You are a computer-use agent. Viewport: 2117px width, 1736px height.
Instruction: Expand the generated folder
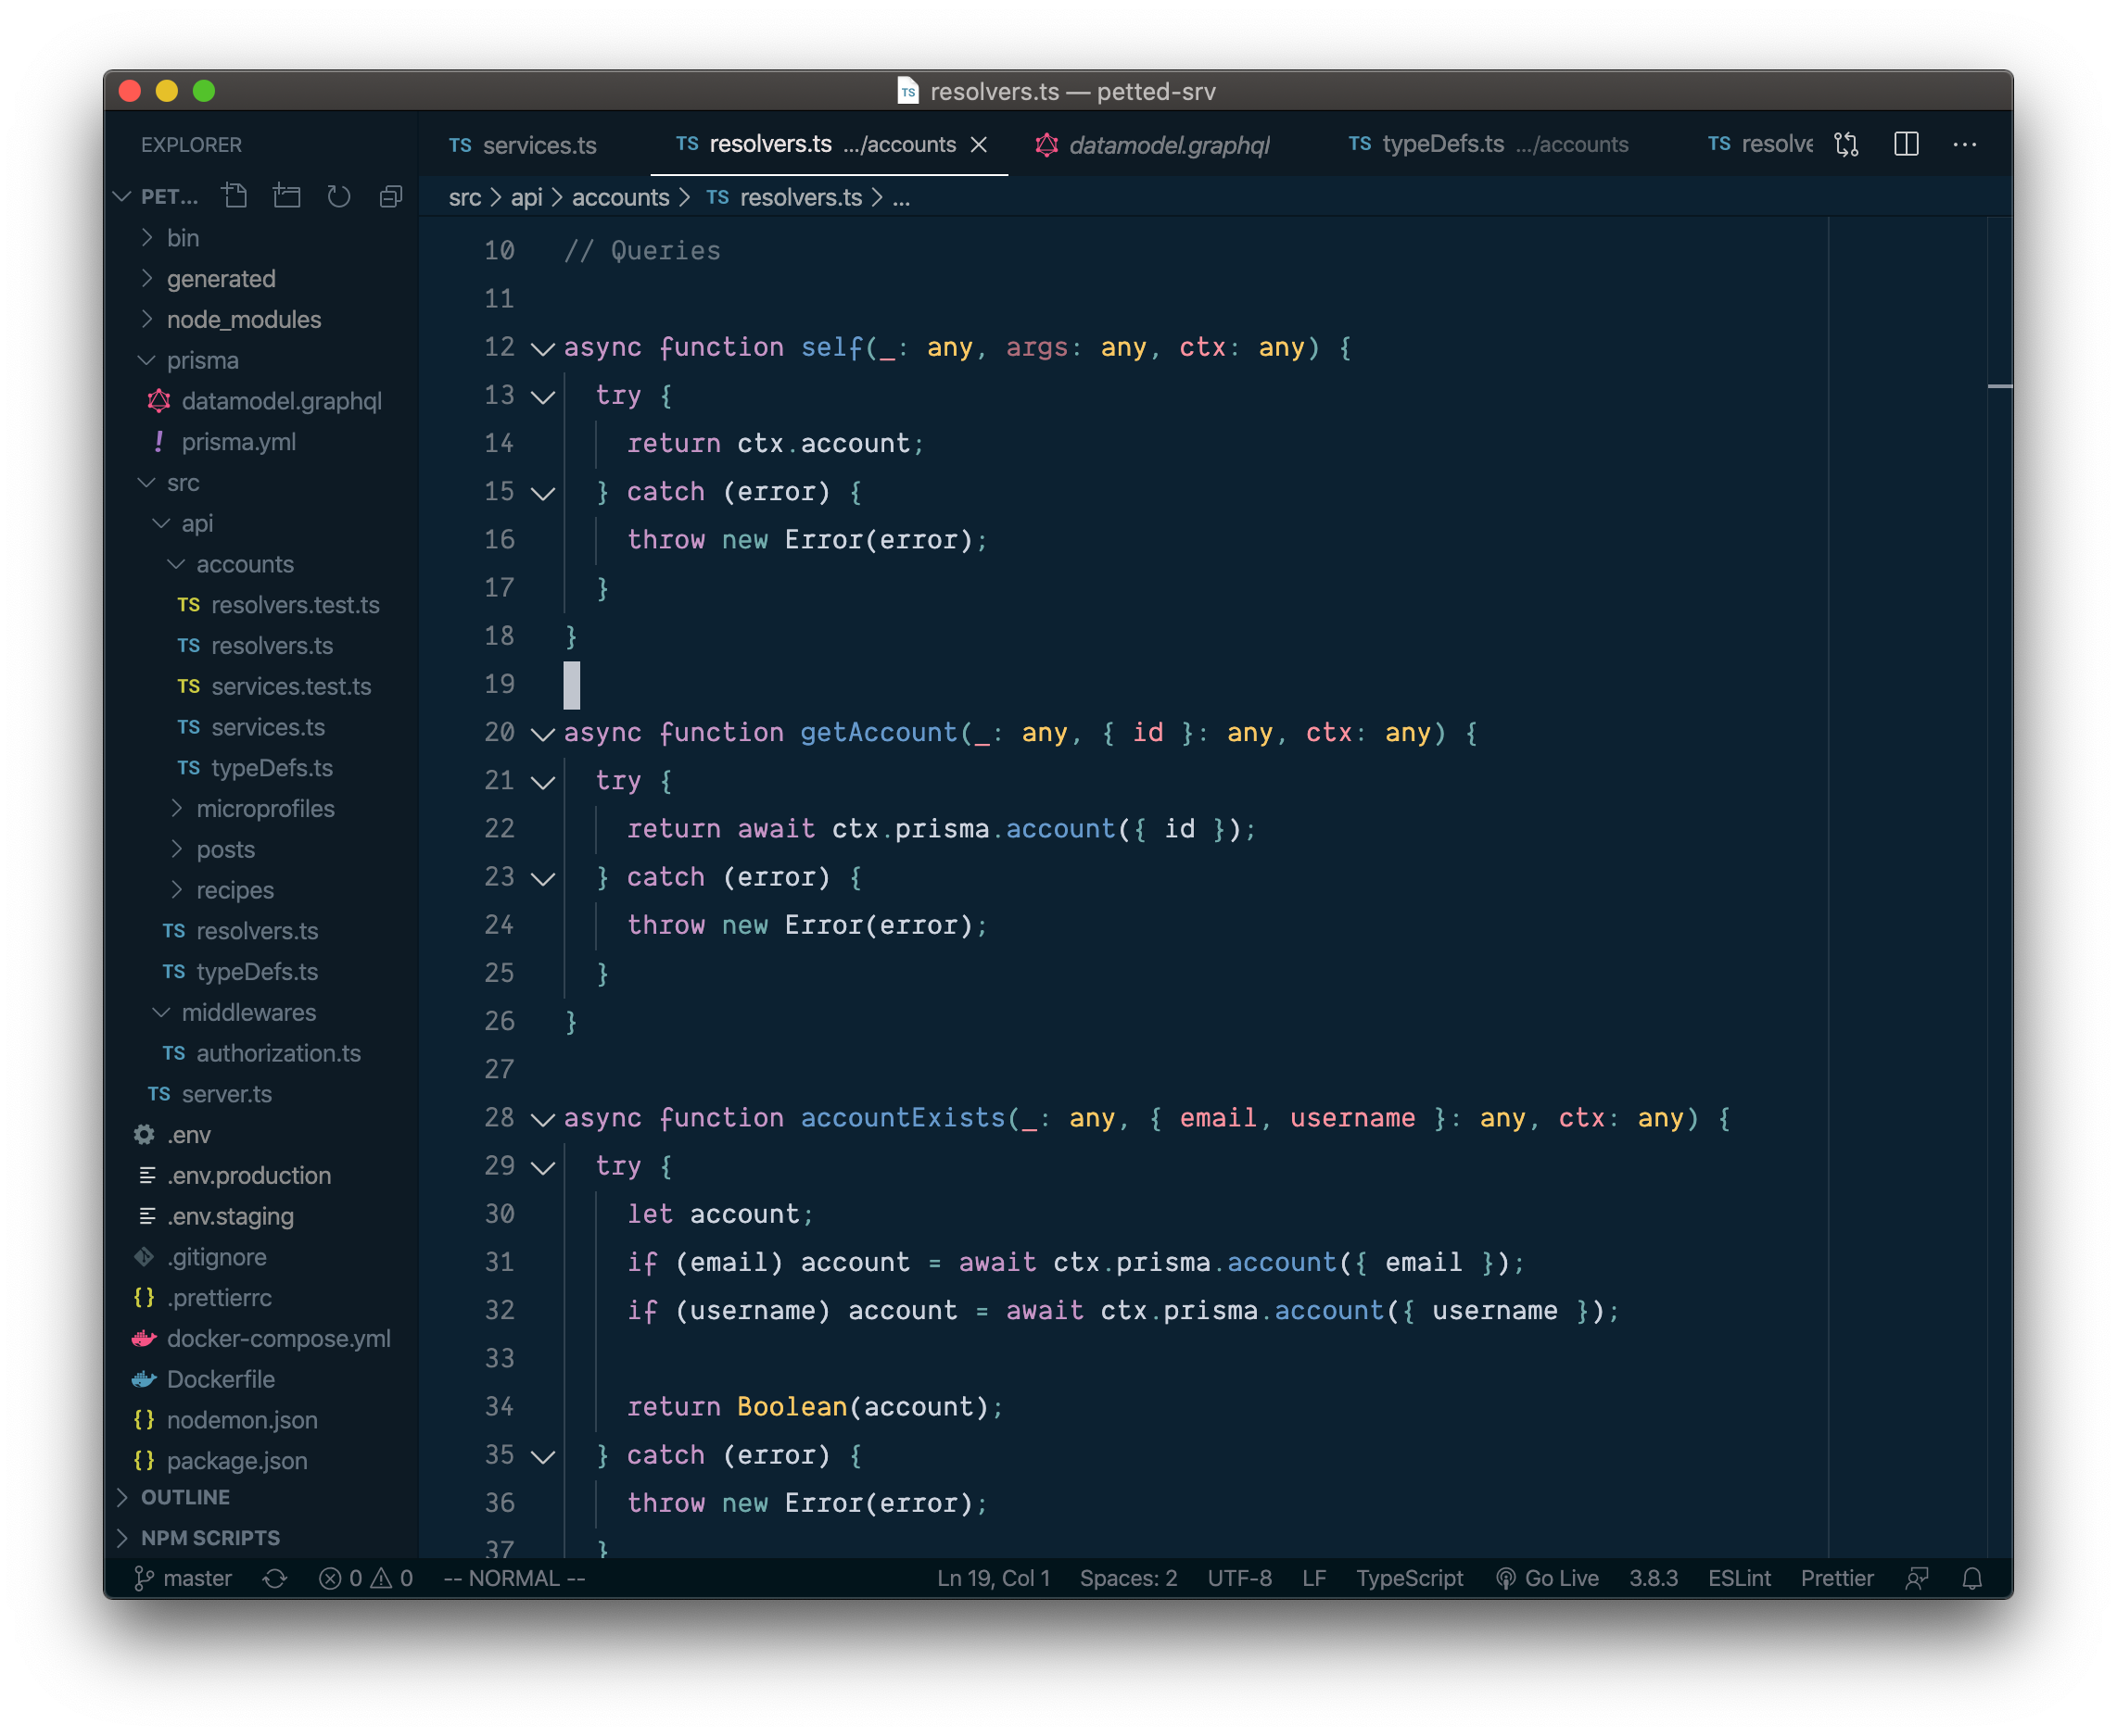262,279
